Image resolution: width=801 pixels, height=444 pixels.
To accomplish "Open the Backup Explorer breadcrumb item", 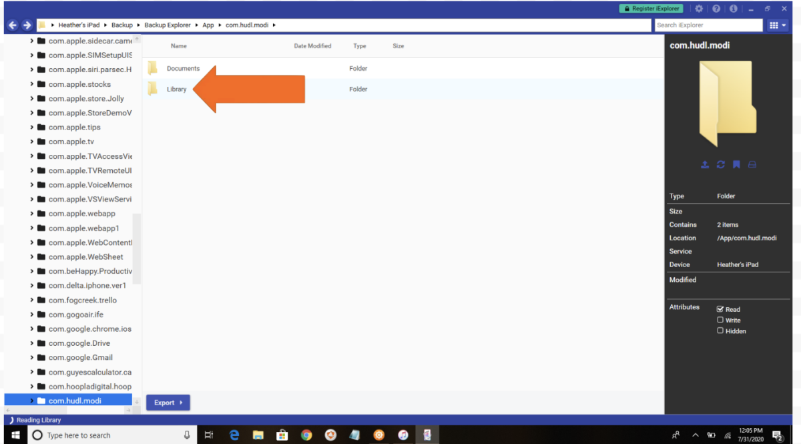I will [168, 25].
